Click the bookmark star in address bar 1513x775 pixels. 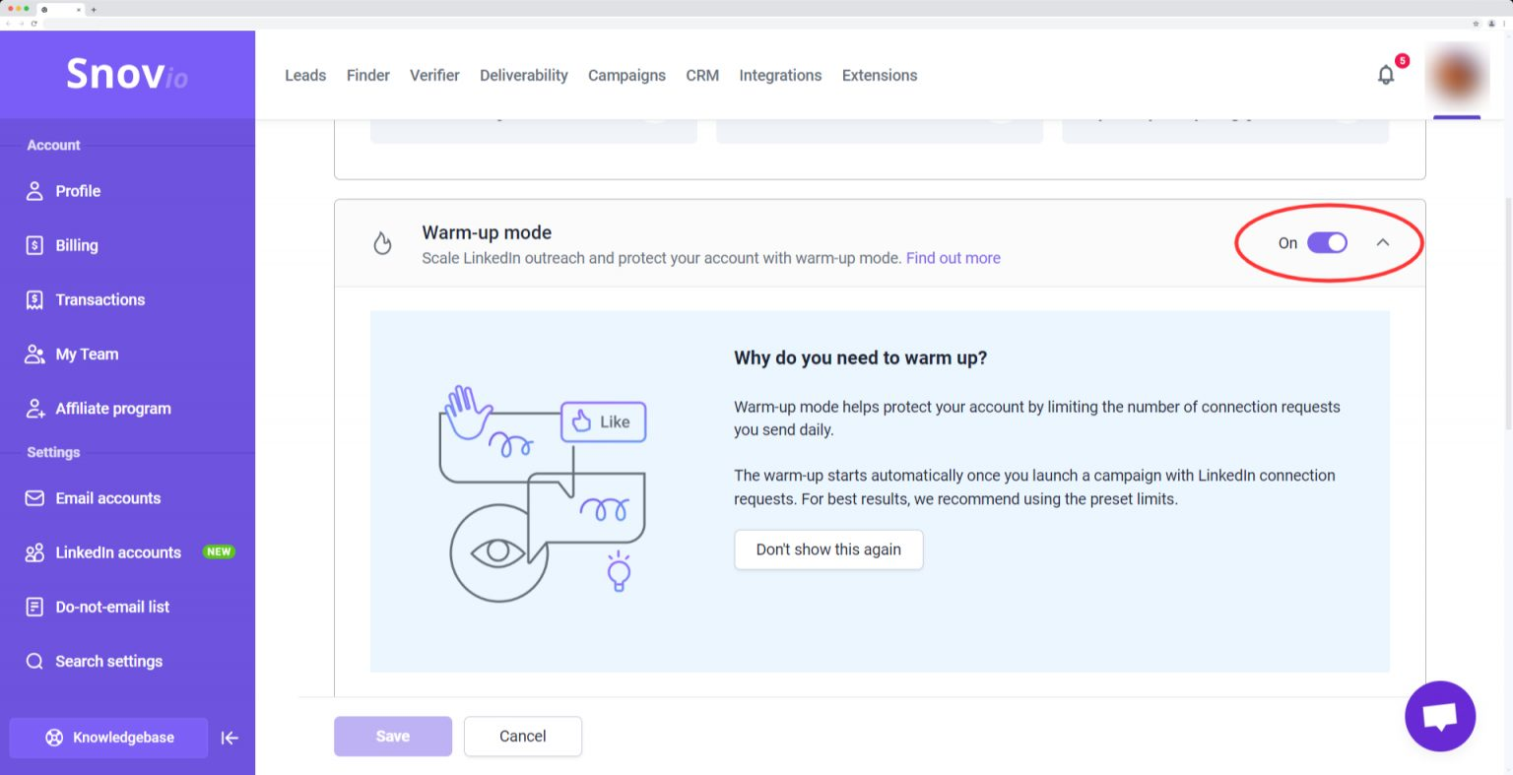[1476, 24]
